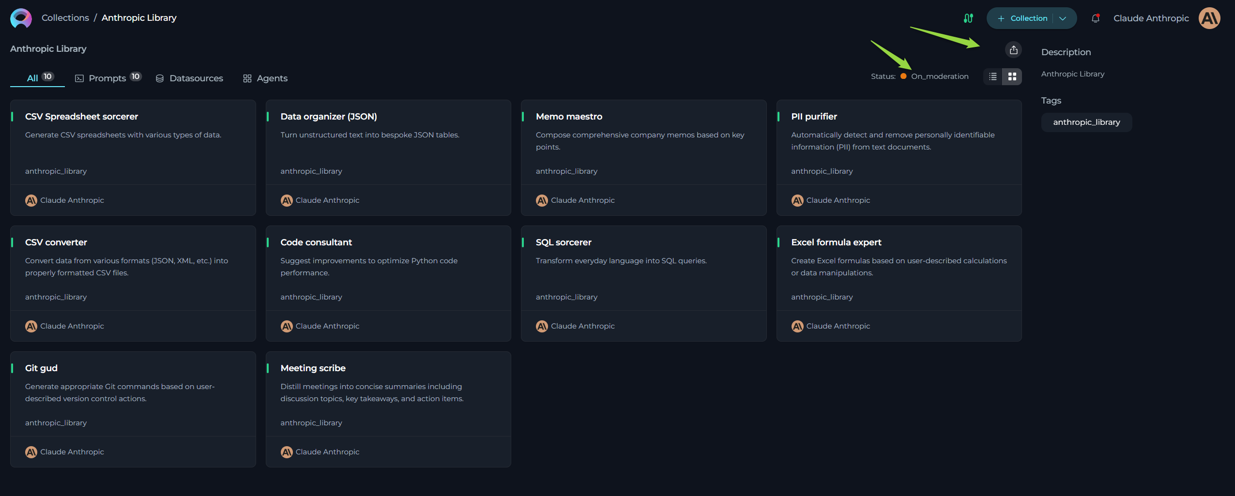Switch to grid card view
The image size is (1235, 496).
[1012, 76]
